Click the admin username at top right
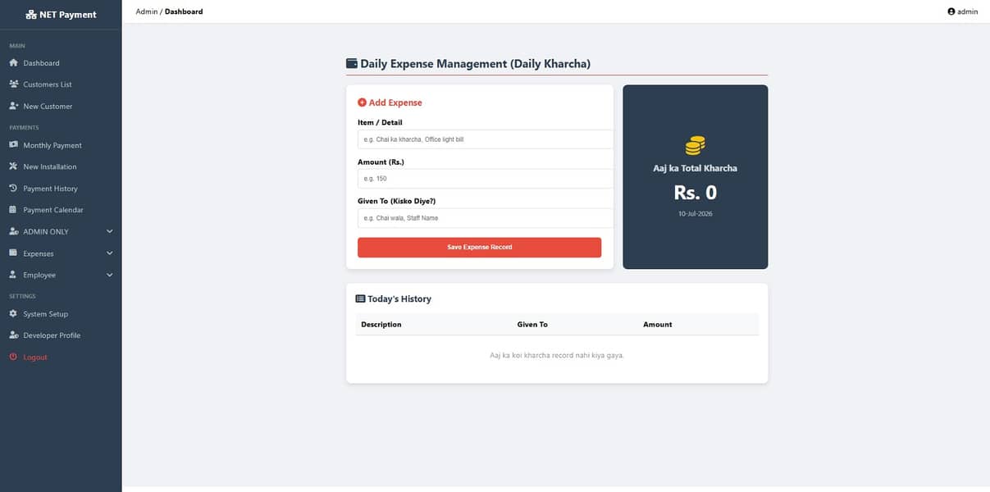This screenshot has width=990, height=492. coord(968,11)
